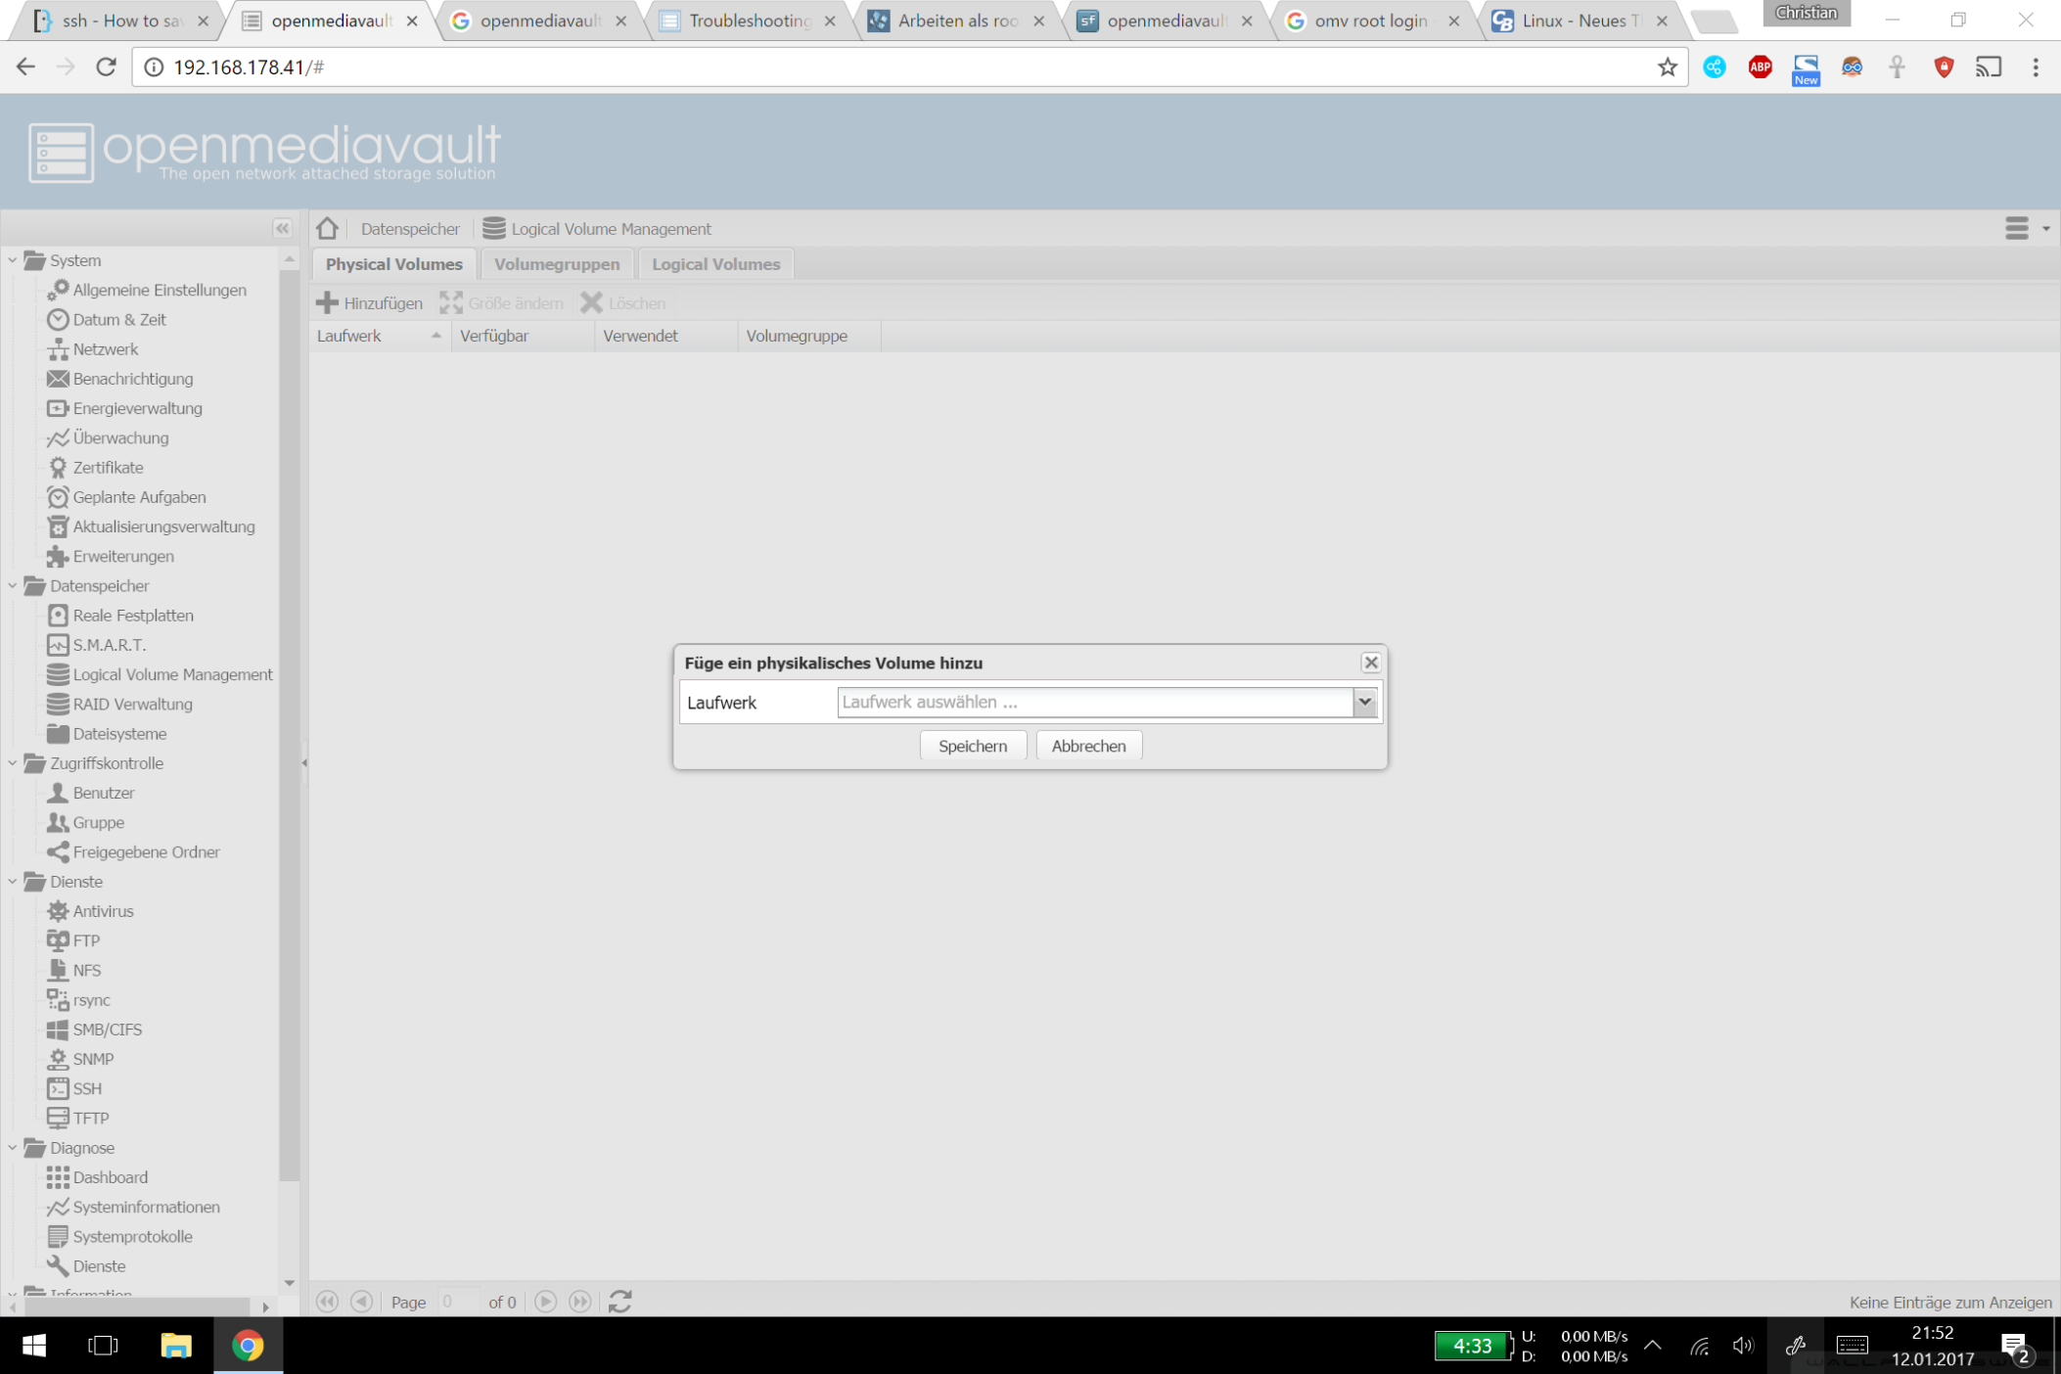Screen dimensions: 2061x1374
Task: Switch to the Volumegruppen tab
Action: [556, 264]
